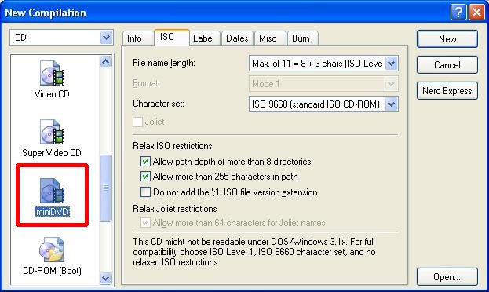The image size is (489, 292).
Task: Pick the CD-ROM (Boot) icon
Action: [52, 250]
